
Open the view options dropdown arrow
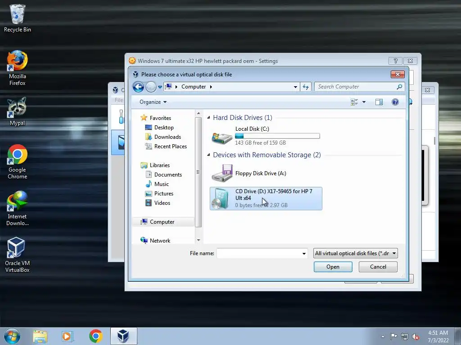(x=364, y=102)
